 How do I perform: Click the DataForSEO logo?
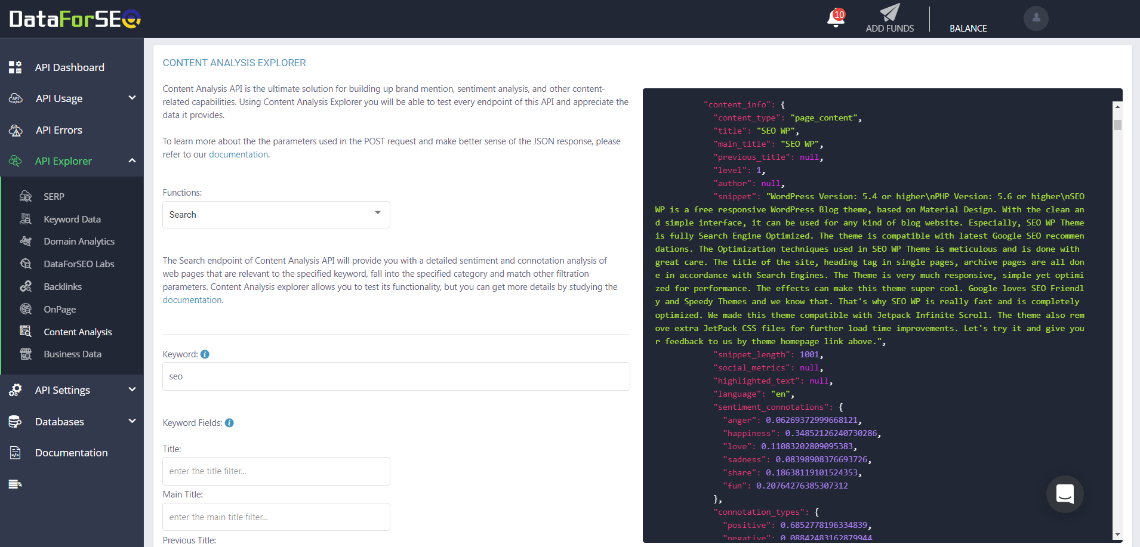coord(75,19)
